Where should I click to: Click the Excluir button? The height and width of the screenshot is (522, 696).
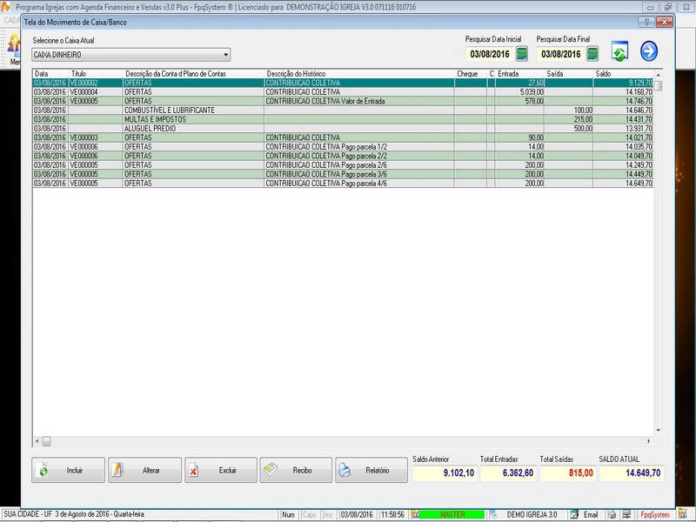tap(221, 470)
